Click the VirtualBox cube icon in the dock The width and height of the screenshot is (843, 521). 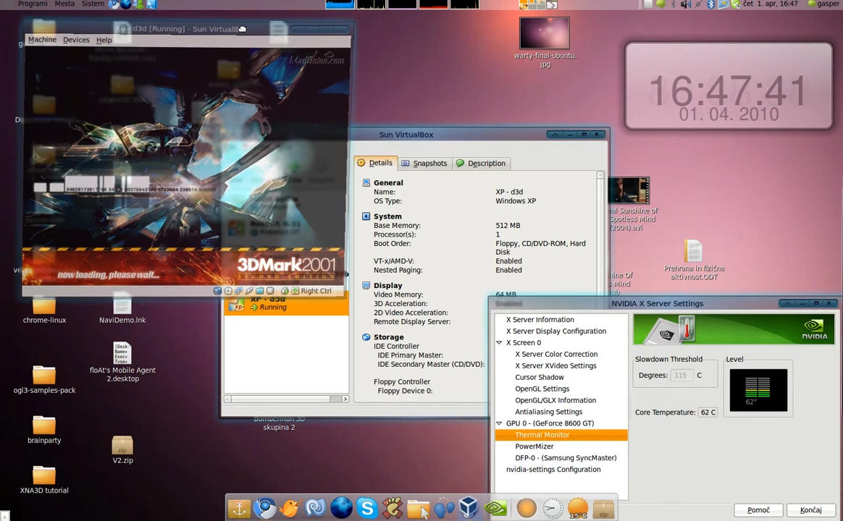(x=469, y=507)
